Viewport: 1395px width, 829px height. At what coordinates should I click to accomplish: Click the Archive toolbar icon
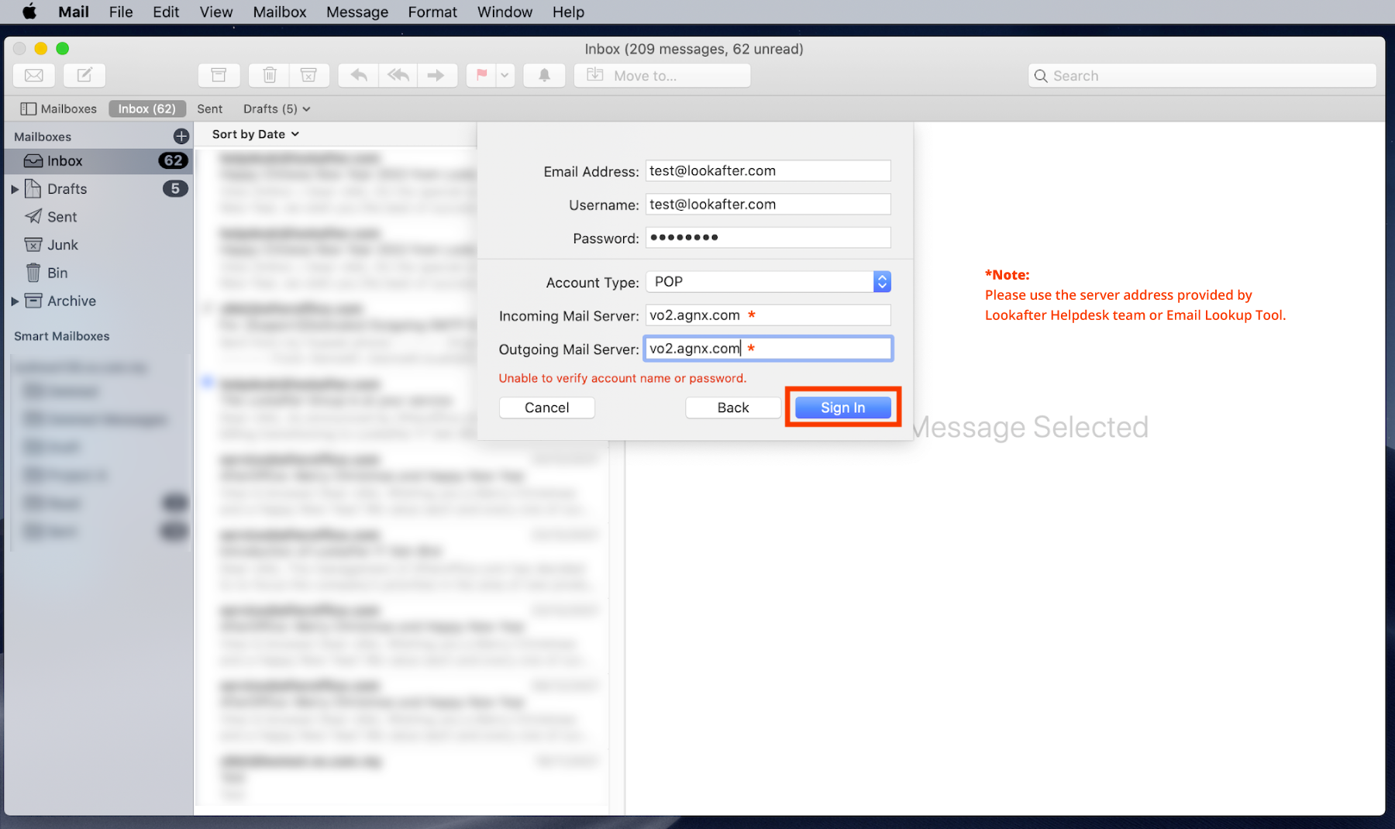(219, 75)
